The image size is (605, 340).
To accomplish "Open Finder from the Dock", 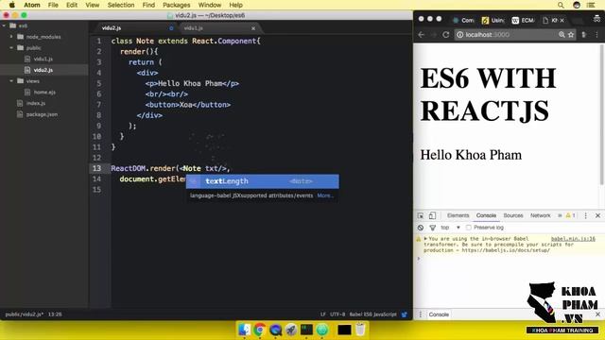I will [244, 330].
